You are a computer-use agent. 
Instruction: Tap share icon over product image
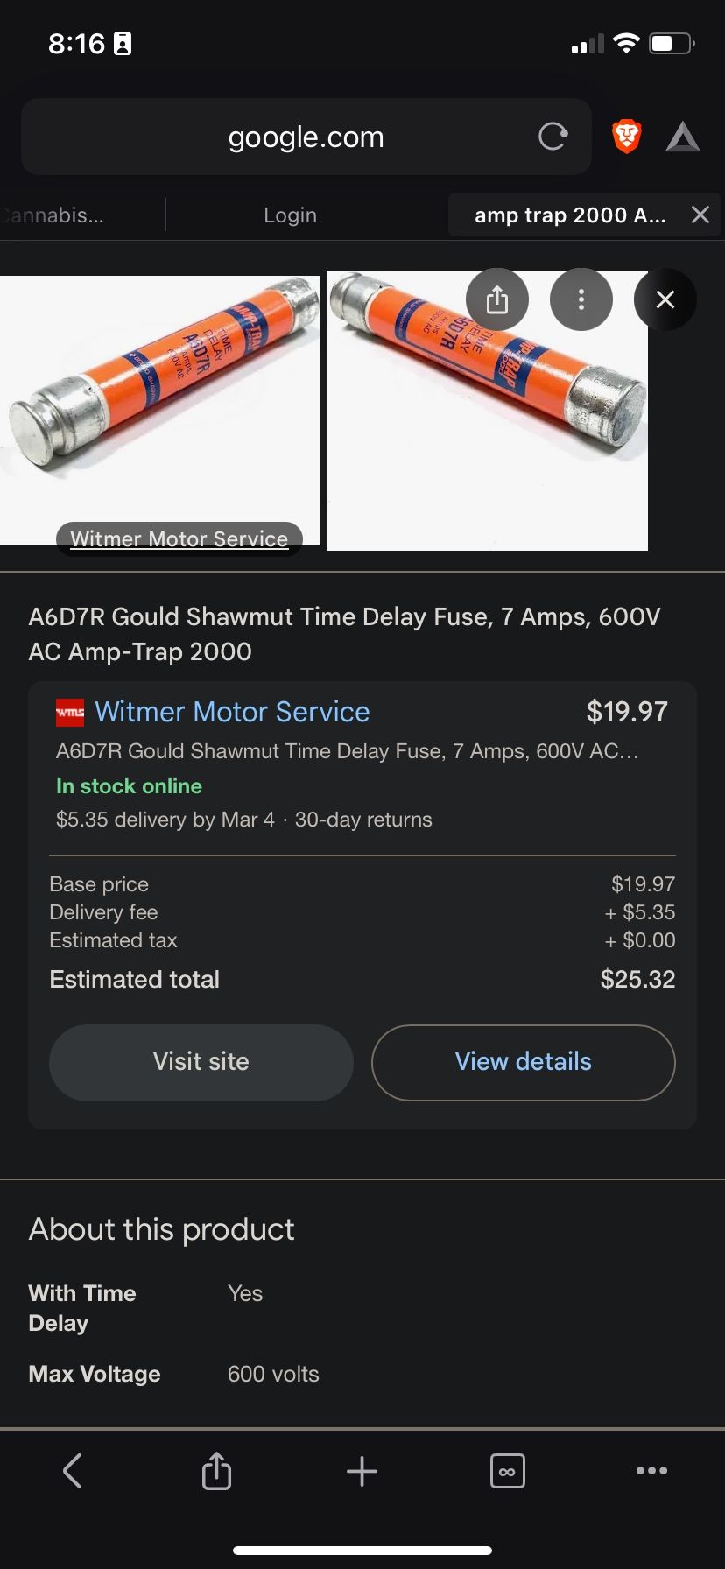(497, 300)
